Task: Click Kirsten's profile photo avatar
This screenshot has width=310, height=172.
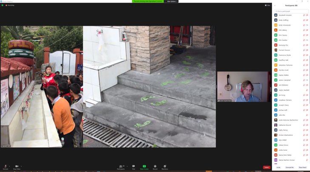Action: (x=276, y=135)
